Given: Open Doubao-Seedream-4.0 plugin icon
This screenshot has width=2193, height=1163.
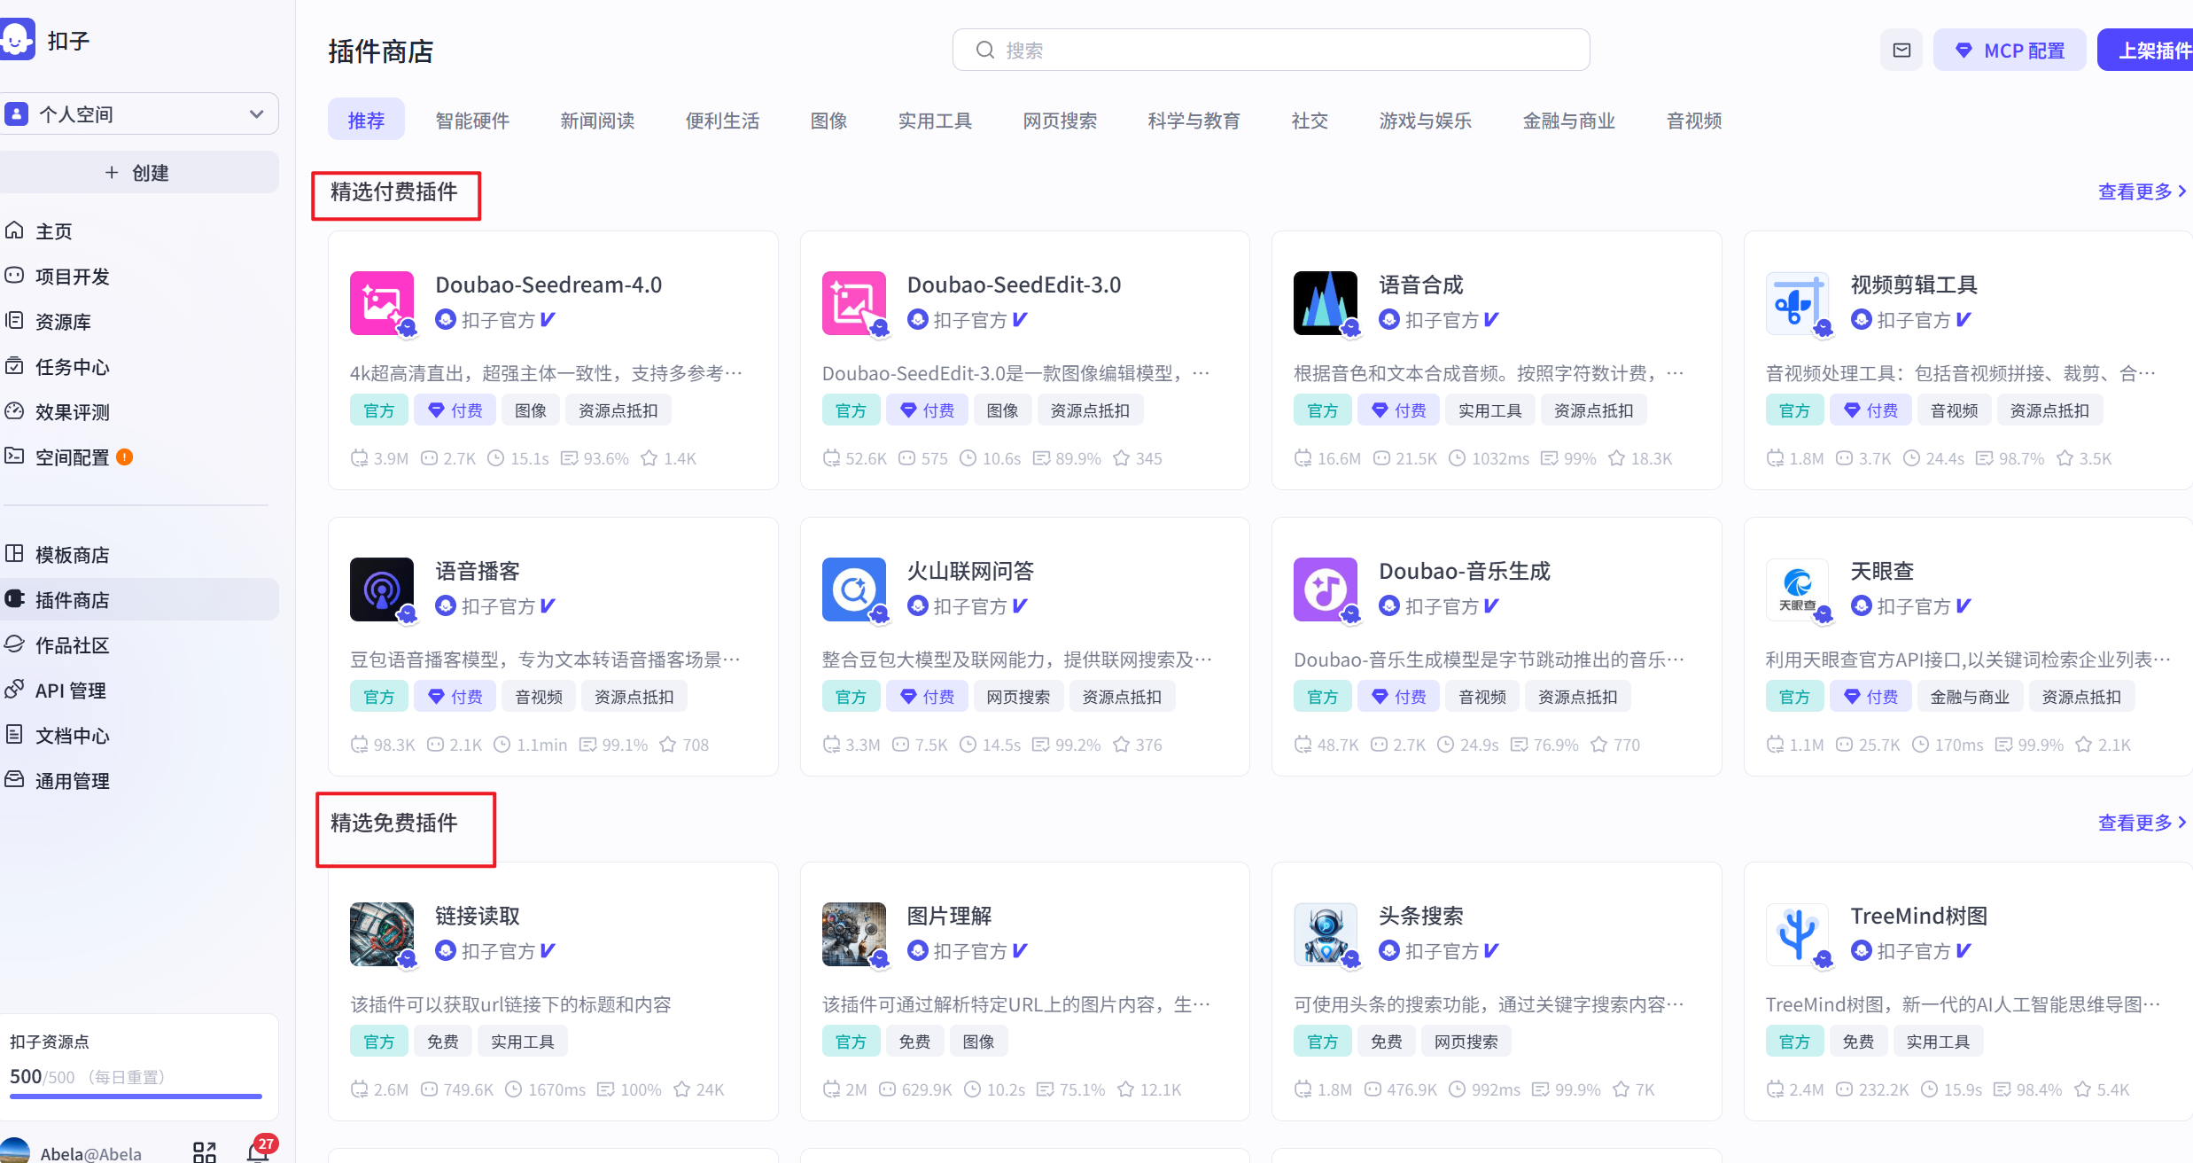Looking at the screenshot, I should (x=382, y=303).
